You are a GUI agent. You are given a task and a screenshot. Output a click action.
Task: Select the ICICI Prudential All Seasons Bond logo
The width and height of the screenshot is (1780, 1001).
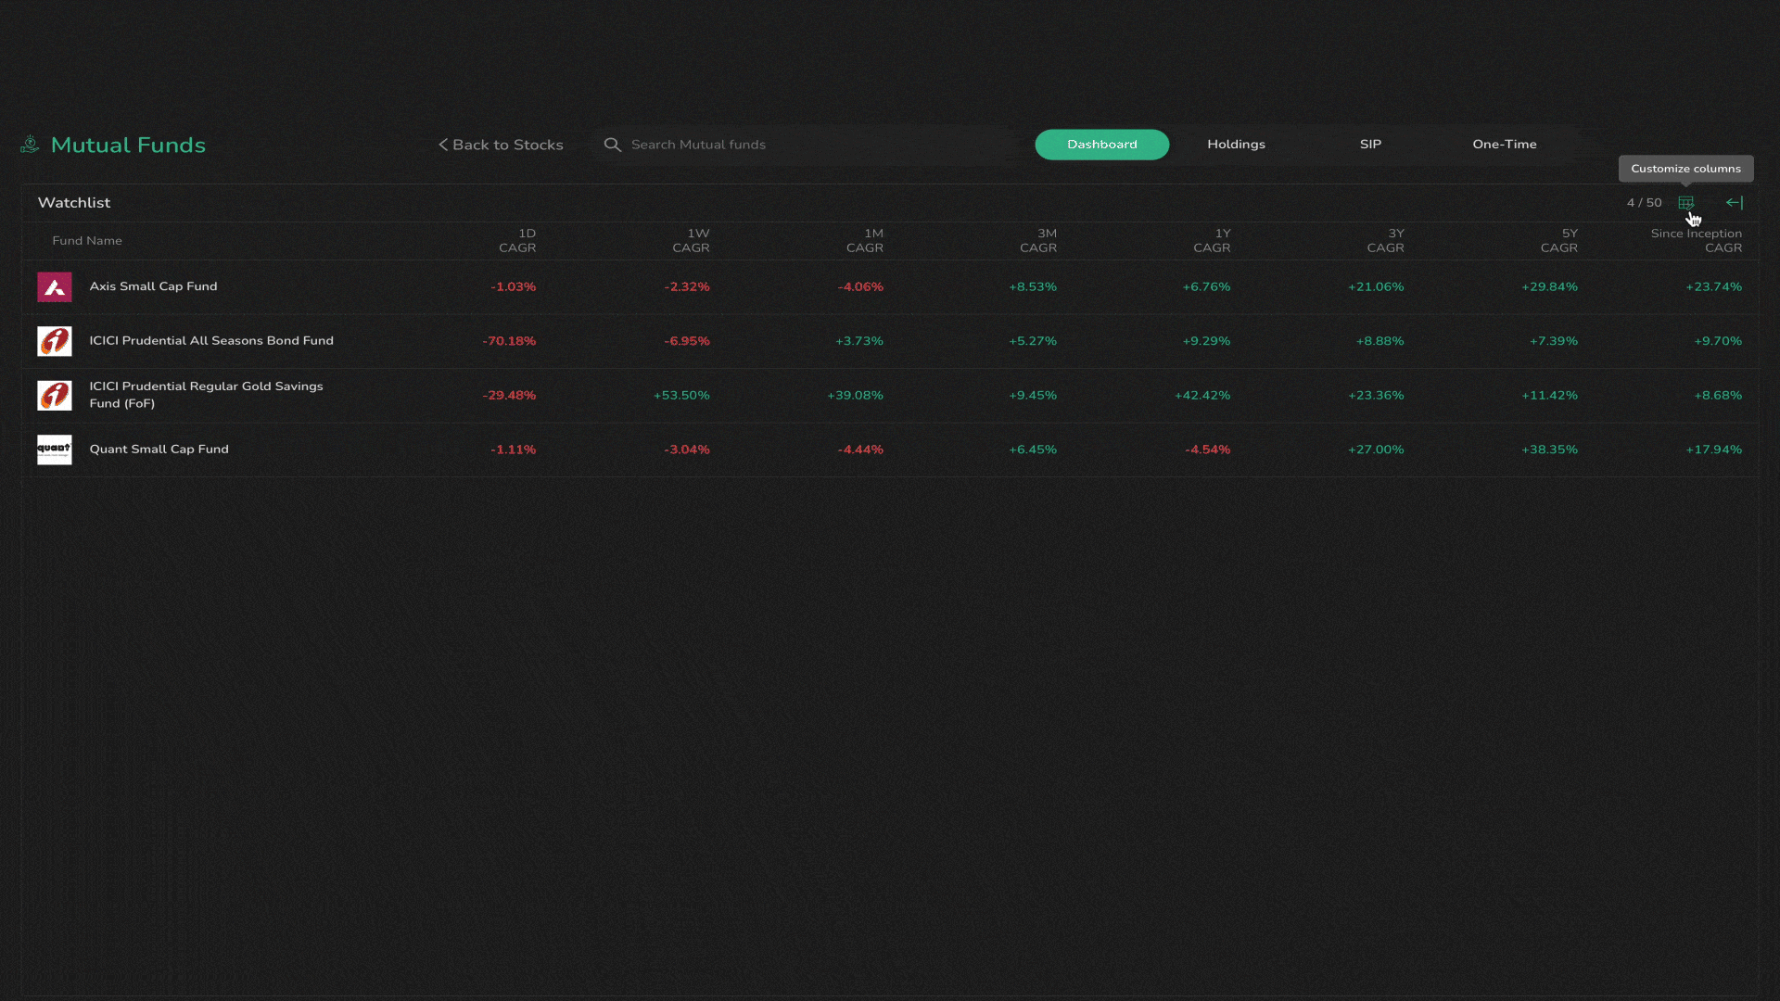coord(54,341)
